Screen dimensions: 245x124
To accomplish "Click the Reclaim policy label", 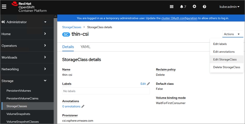I will click(x=166, y=70).
